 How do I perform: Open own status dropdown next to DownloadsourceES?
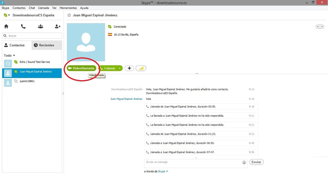point(7,15)
